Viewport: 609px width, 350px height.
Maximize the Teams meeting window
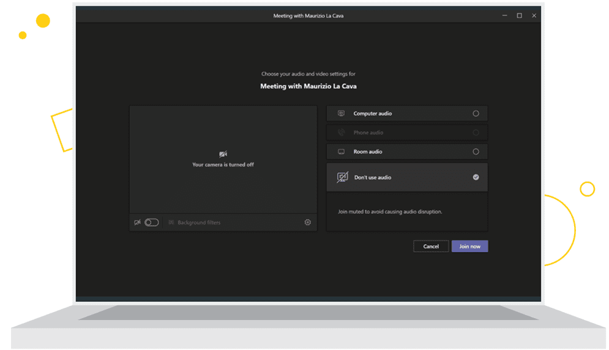[x=519, y=16]
